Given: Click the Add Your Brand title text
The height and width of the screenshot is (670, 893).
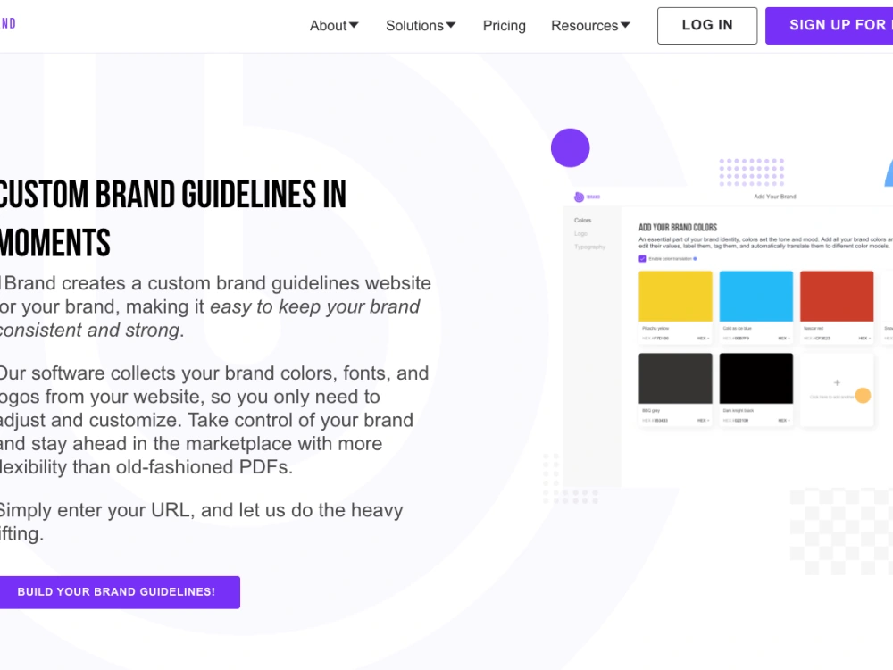Looking at the screenshot, I should [775, 197].
